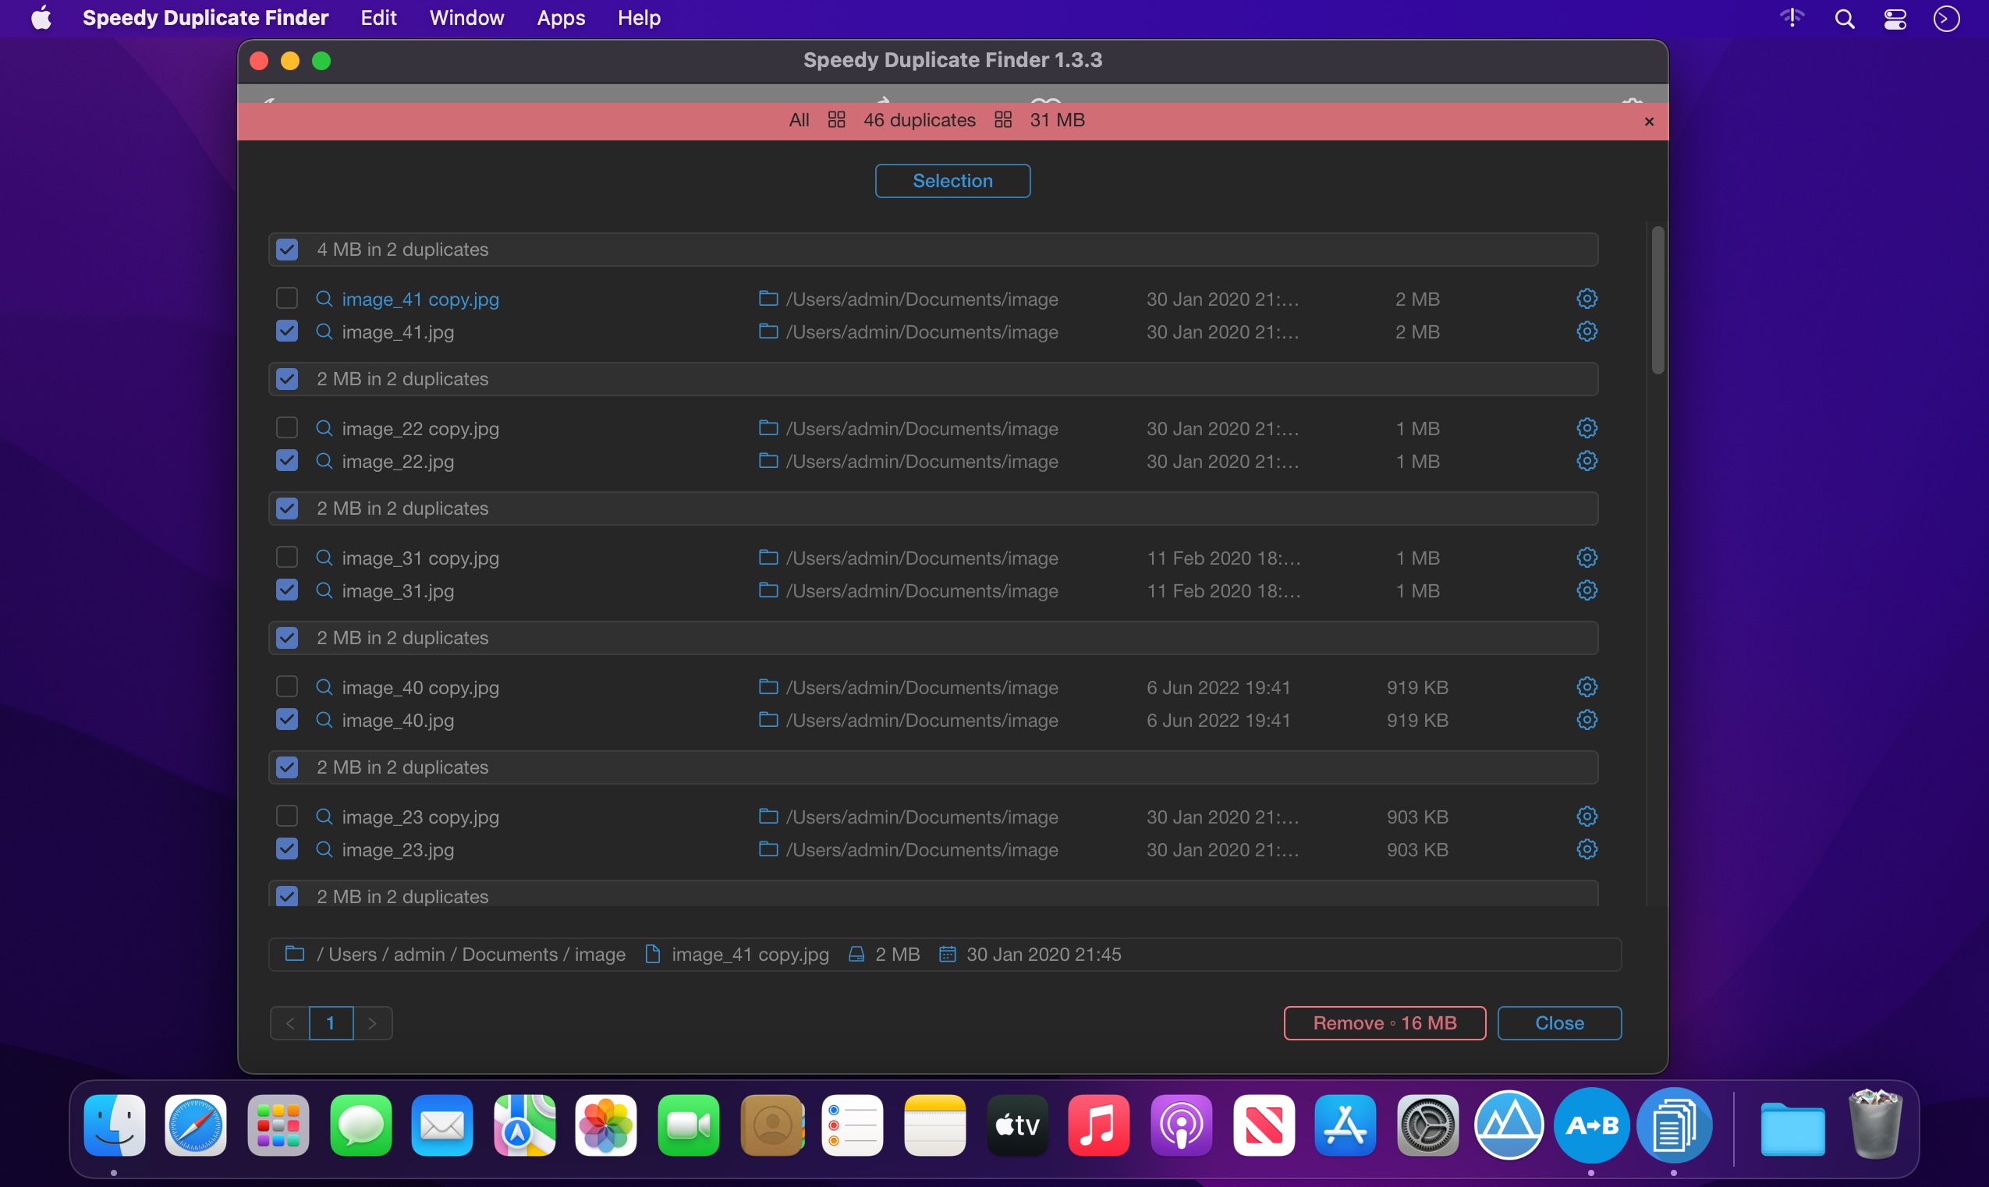Click the duplicates list scrollbar
Screen dimensions: 1989x1187
(1657, 300)
